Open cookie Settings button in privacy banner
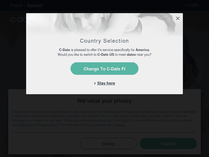 [108, 144]
